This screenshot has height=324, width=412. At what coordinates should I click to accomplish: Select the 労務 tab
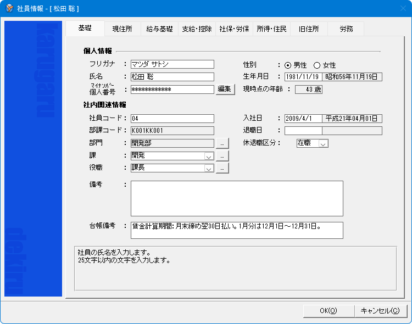click(x=346, y=29)
